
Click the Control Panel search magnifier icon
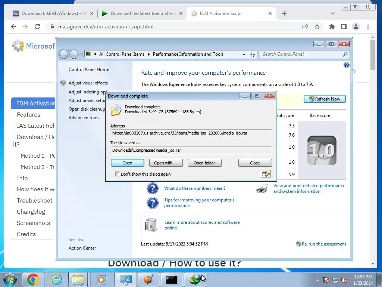(345, 54)
